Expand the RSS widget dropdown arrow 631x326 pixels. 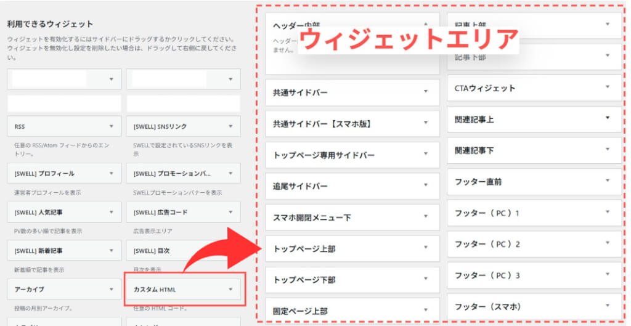111,126
